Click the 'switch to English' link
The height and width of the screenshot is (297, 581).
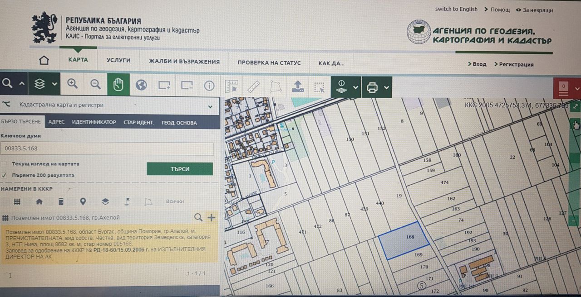coord(456,9)
